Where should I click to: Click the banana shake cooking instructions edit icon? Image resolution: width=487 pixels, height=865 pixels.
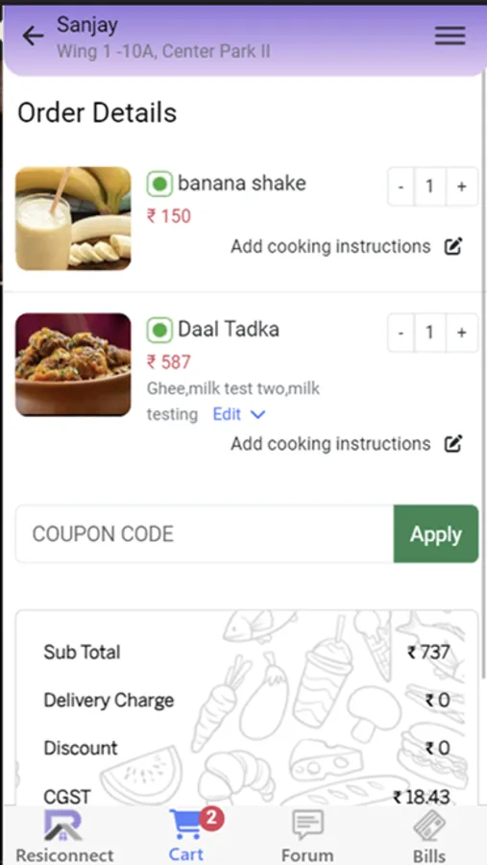coord(453,246)
